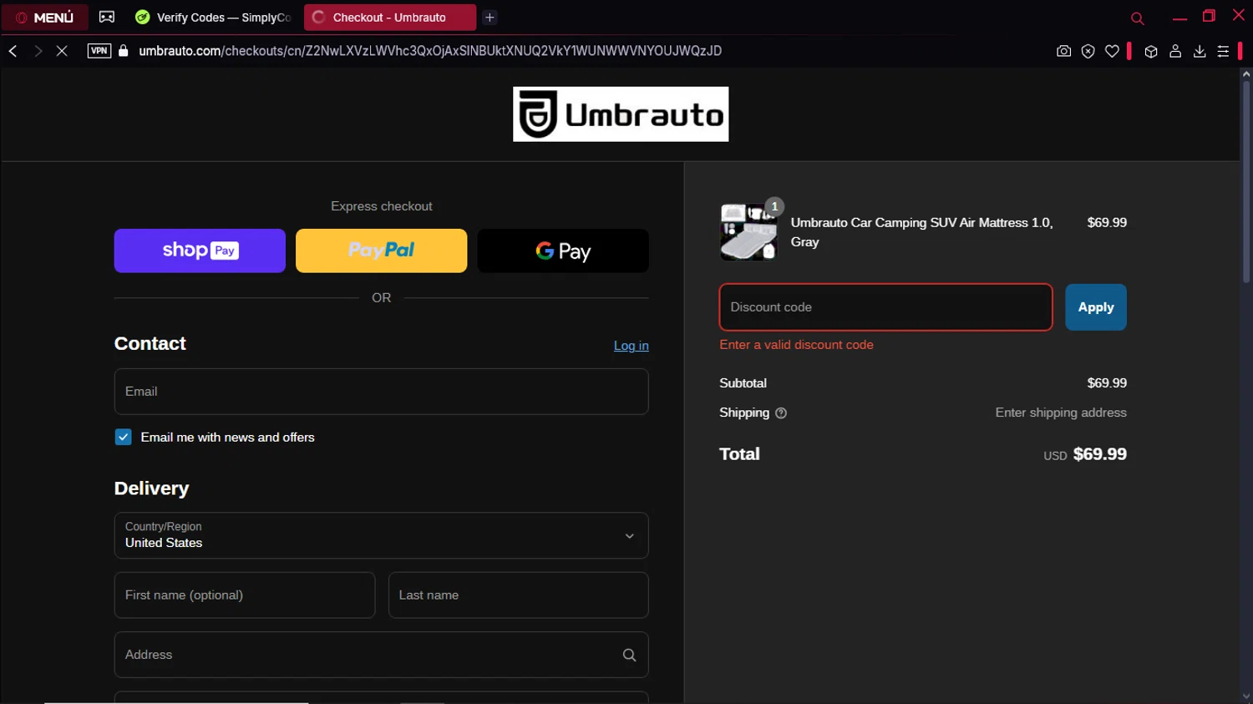Focus the Email input field
The image size is (1253, 704).
(382, 392)
